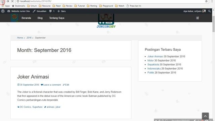Bookmark this page with the star icon
Image resolution: width=215 pixels, height=121 pixels.
point(206,1)
